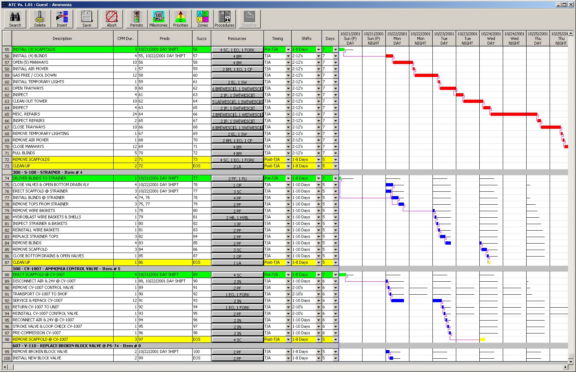Click horizontal scrollbar left arrow

pos(5,367)
